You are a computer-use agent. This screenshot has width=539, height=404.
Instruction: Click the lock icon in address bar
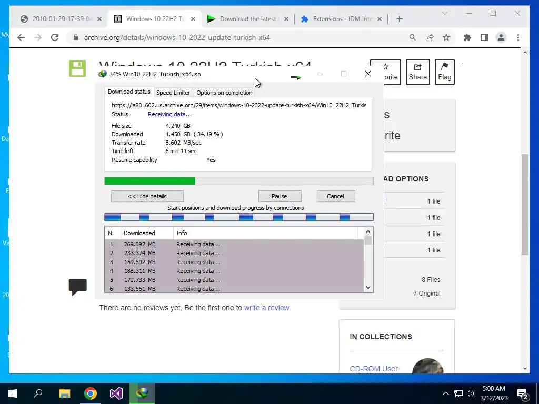coord(76,37)
